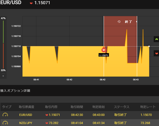
Task: Click the ステータス column header
Action: (x=122, y=107)
